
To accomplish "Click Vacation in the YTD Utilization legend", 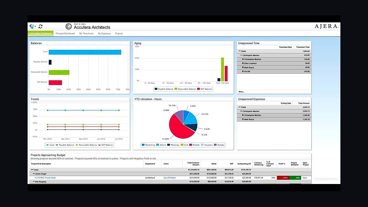I will [x=207, y=145].
